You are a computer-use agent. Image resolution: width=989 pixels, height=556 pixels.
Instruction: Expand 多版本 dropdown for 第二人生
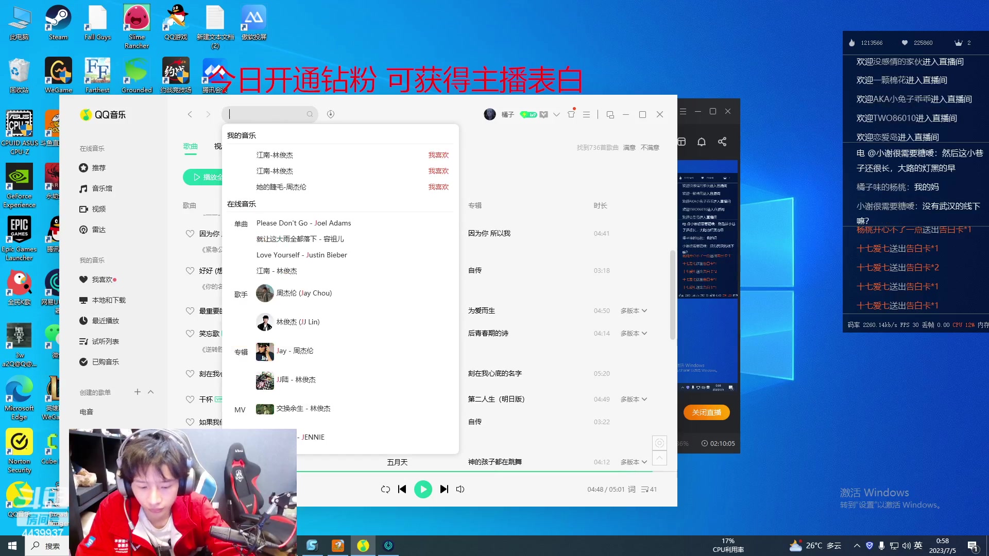point(634,399)
